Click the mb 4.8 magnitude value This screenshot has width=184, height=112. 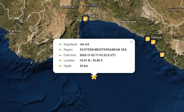[84, 44]
